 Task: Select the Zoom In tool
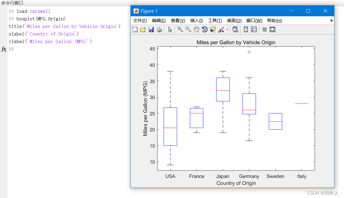click(x=180, y=29)
